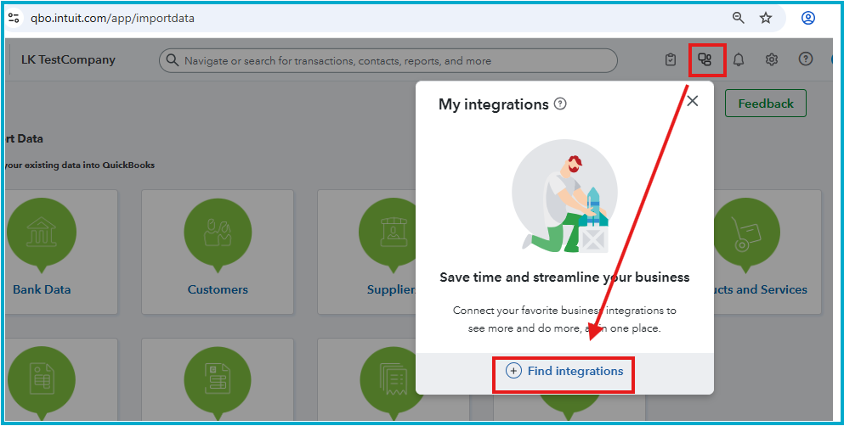The image size is (844, 426).
Task: Bookmark page with the star icon
Action: click(766, 19)
